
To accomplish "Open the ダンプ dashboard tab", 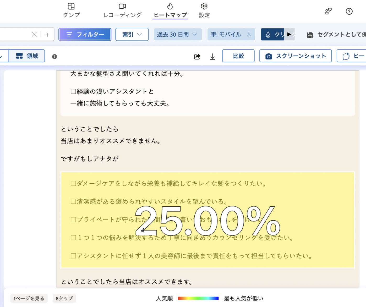I will click(x=71, y=10).
